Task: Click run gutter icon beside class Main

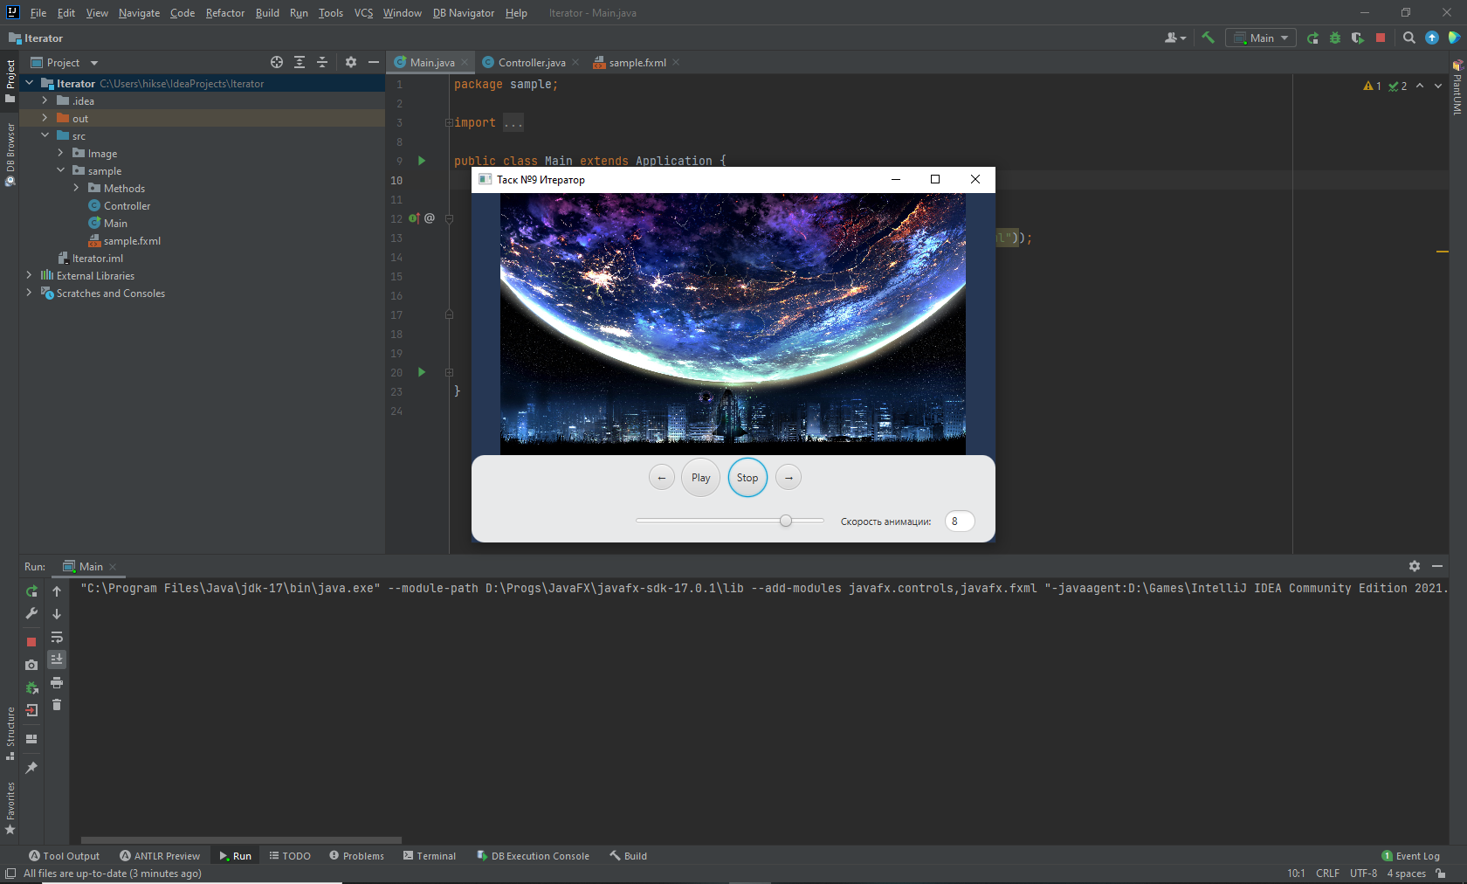Action: tap(422, 161)
